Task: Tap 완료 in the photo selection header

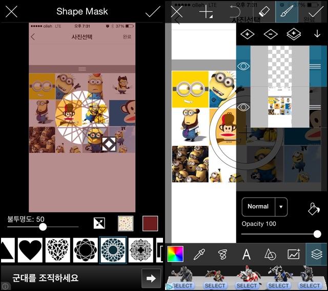Action: tap(127, 37)
